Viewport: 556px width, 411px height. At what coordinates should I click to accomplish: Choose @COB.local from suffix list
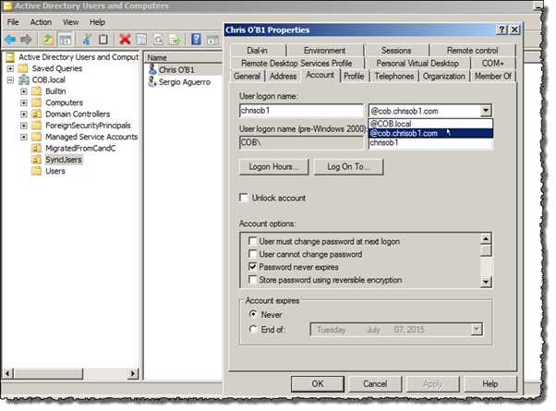pyautogui.click(x=430, y=124)
